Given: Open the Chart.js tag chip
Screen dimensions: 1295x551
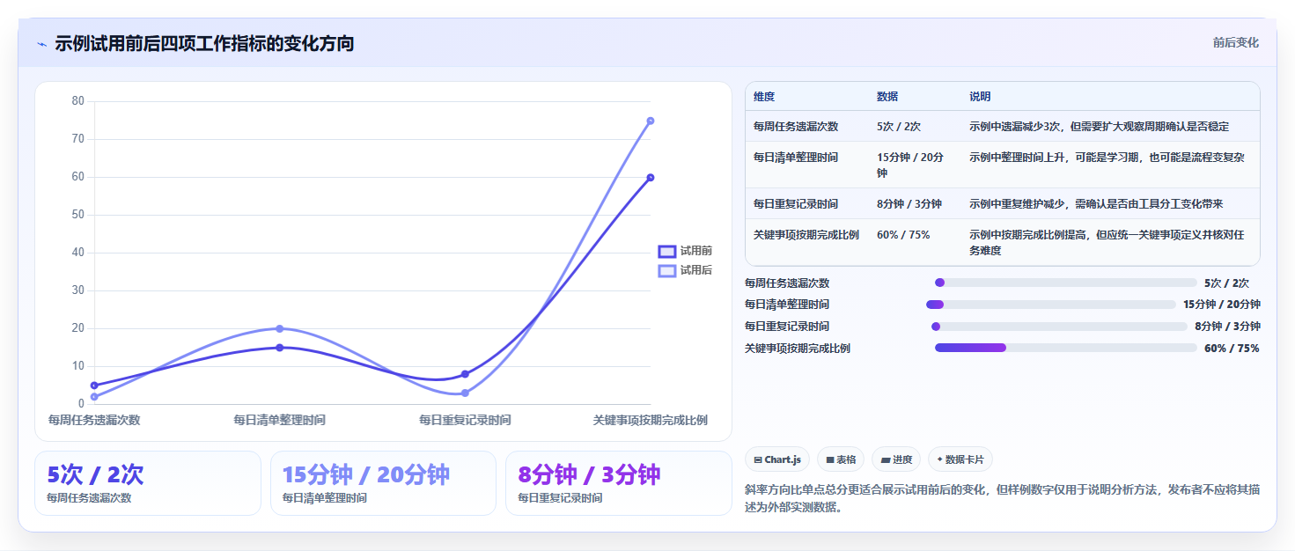Looking at the screenshot, I should pos(777,459).
